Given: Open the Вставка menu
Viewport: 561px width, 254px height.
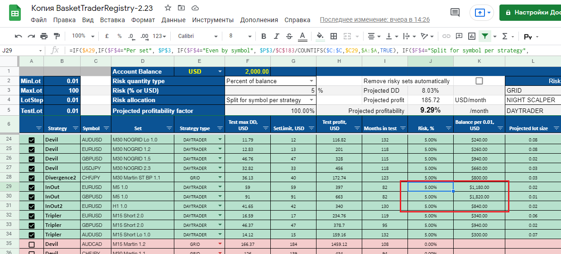Looking at the screenshot, I should point(112,20).
